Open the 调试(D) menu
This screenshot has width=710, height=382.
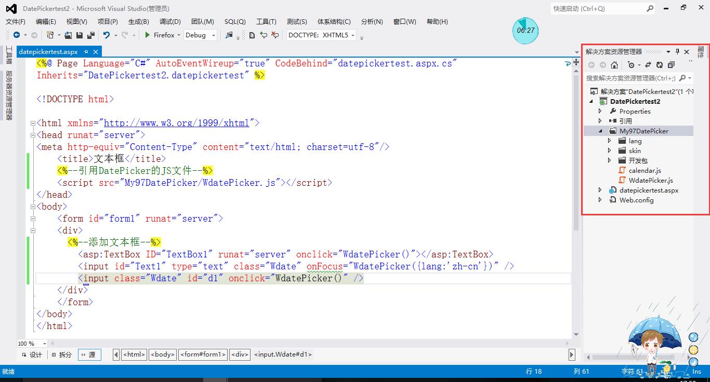(170, 22)
